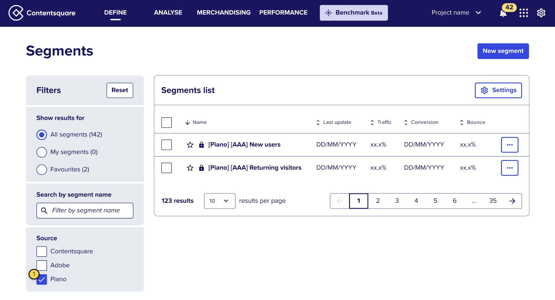Screen dimensions: 555x300
Task: Open the apps grid menu
Action: coord(524,13)
